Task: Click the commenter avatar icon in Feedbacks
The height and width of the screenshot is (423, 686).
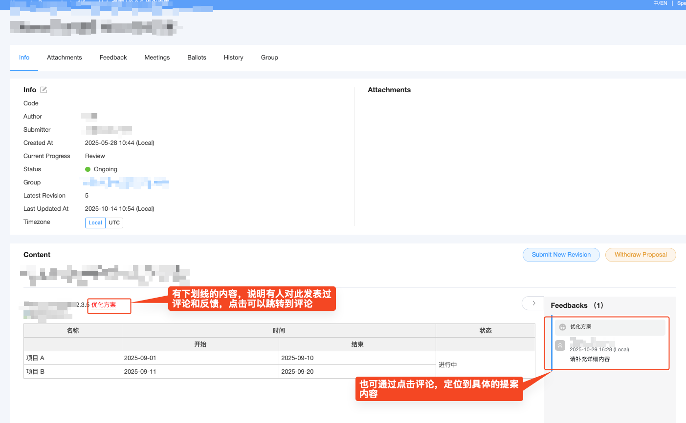Action: point(560,345)
